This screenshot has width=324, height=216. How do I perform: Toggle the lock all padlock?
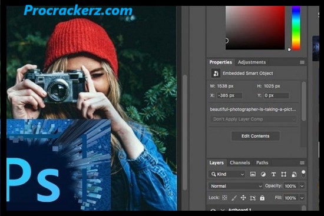(262, 198)
